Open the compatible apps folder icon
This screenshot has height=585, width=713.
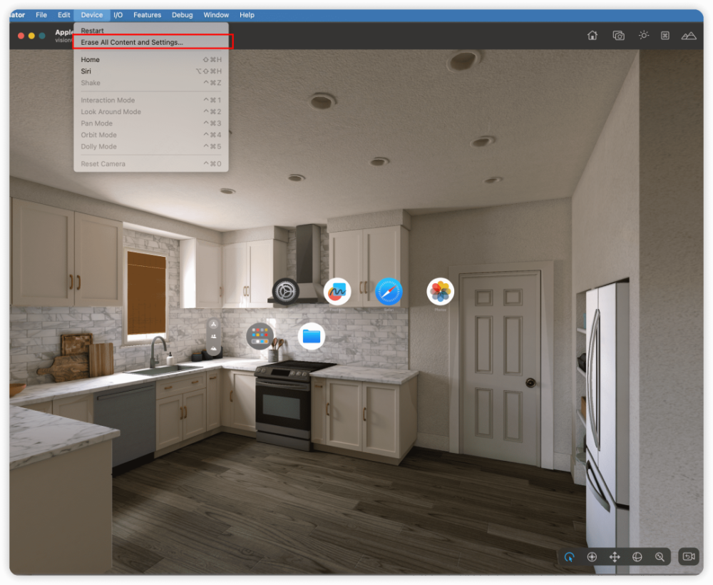[260, 336]
